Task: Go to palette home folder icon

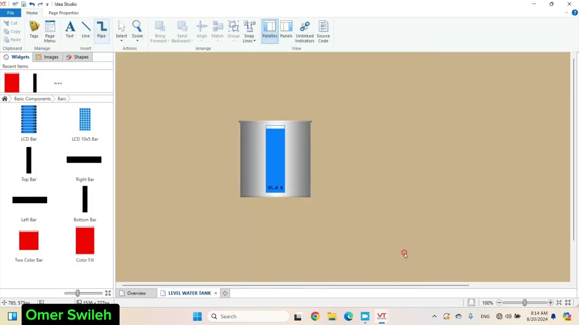Action: [x=5, y=98]
